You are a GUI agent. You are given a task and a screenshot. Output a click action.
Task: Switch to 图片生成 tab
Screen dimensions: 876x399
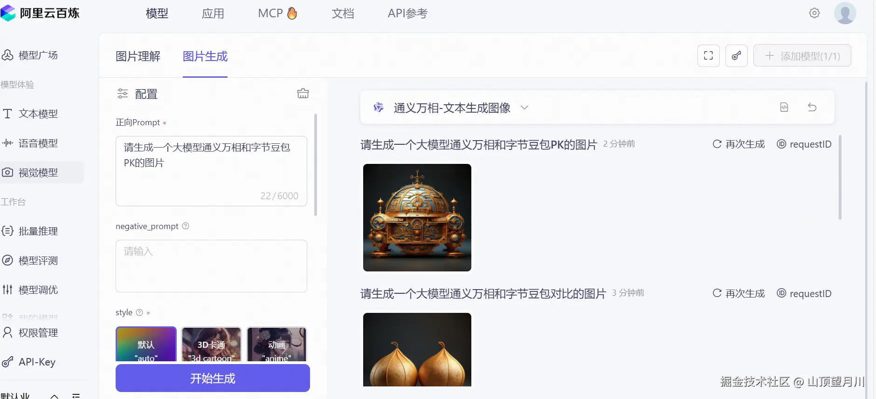pos(205,56)
